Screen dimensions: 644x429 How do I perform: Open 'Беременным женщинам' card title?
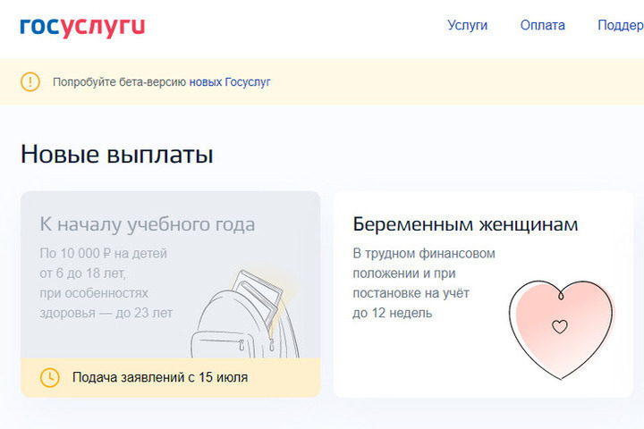tap(465, 223)
